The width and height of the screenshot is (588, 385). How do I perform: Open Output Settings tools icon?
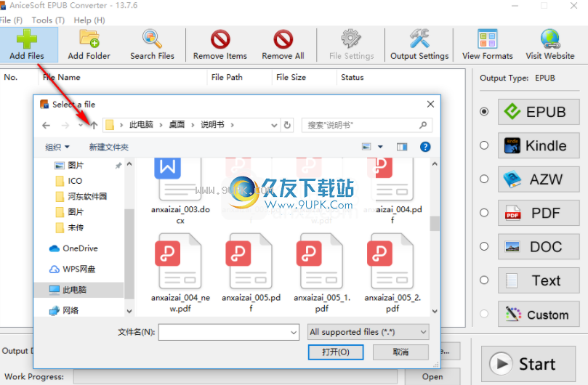[419, 44]
